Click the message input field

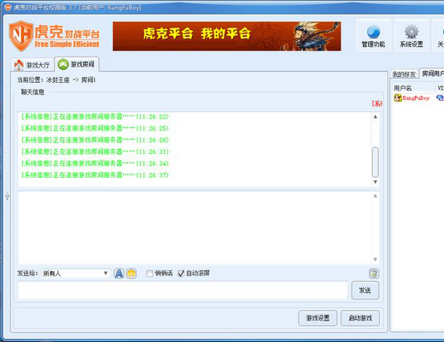pos(183,290)
